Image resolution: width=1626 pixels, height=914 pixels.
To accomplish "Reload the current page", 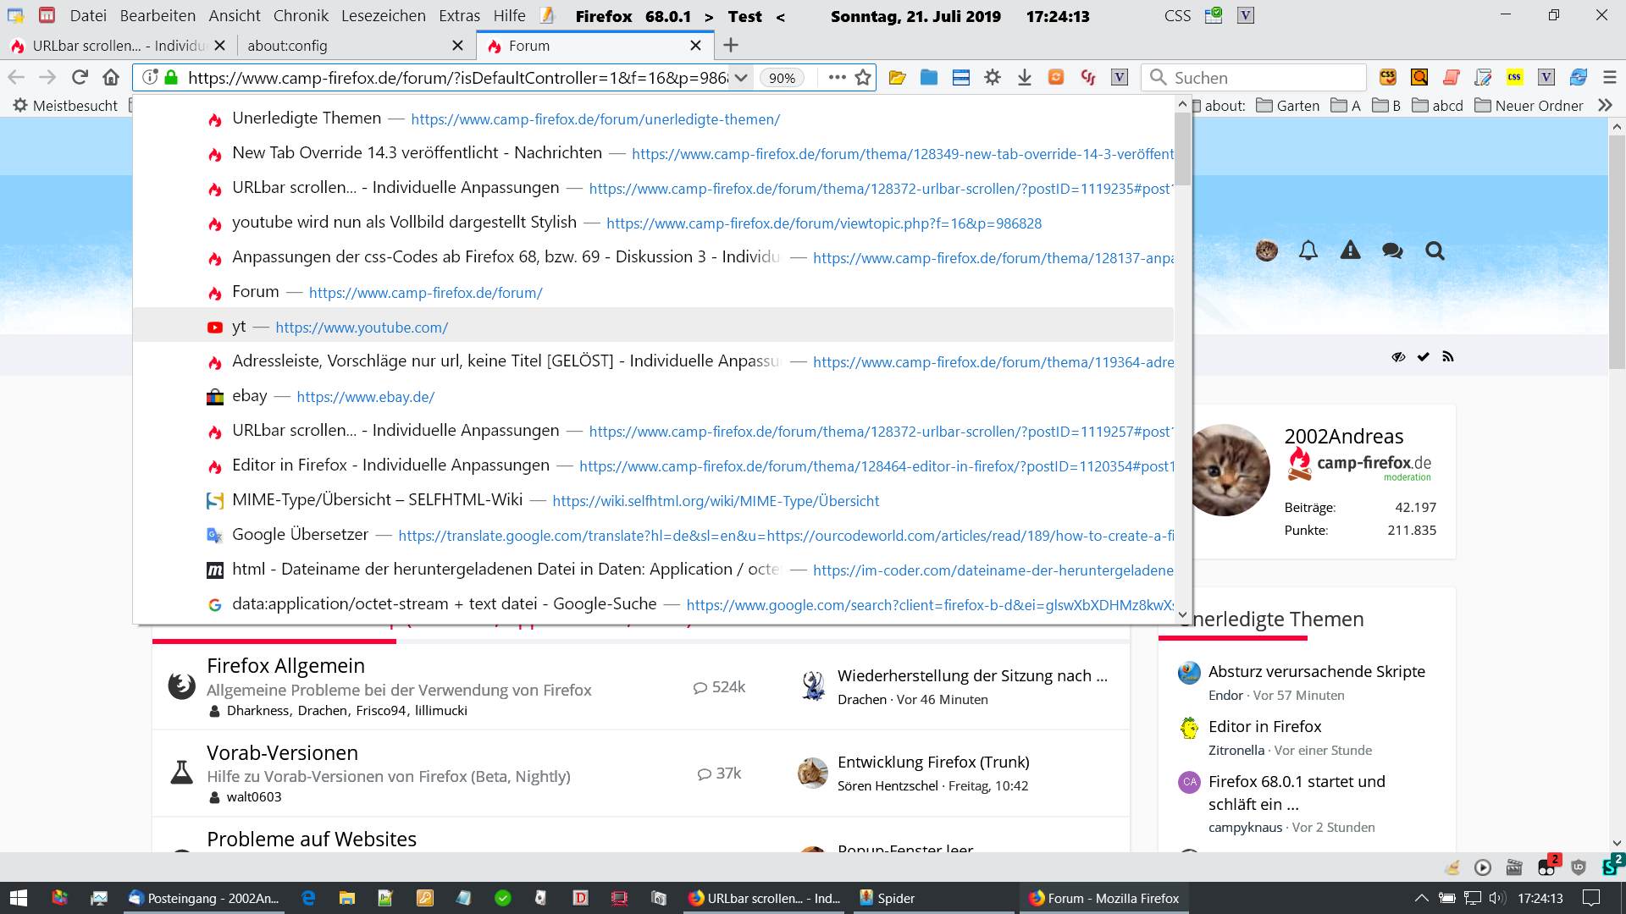I will [80, 78].
